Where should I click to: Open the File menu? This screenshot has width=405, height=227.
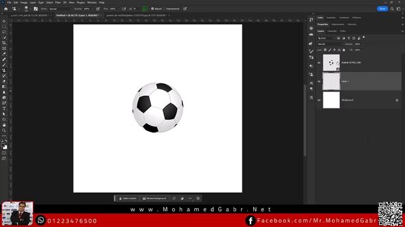tap(9, 3)
